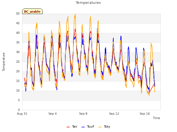The height and width of the screenshot is (132, 177).
Task: Select the BC_arable annotation label
Action: (x=32, y=11)
